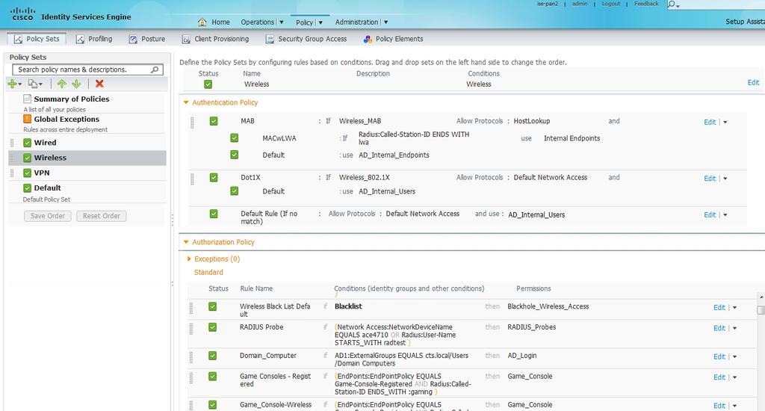The width and height of the screenshot is (765, 411).
Task: Open Home via the house icon
Action: click(202, 22)
